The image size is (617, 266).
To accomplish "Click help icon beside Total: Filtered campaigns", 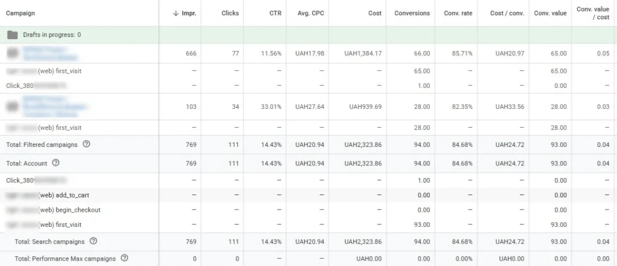I will point(86,144).
